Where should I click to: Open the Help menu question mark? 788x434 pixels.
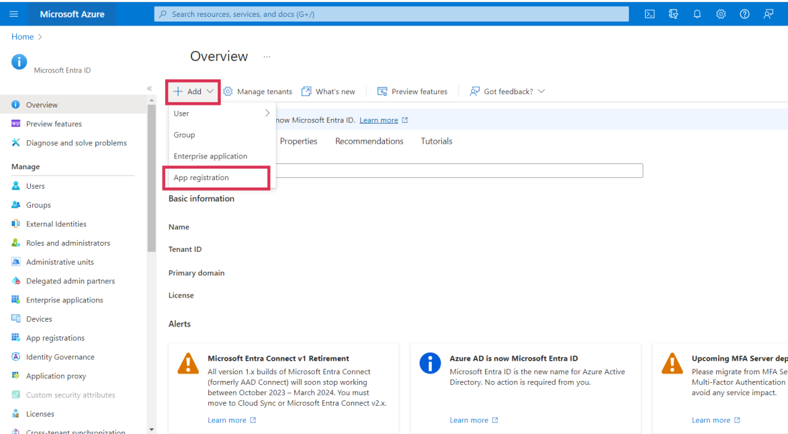tap(744, 13)
